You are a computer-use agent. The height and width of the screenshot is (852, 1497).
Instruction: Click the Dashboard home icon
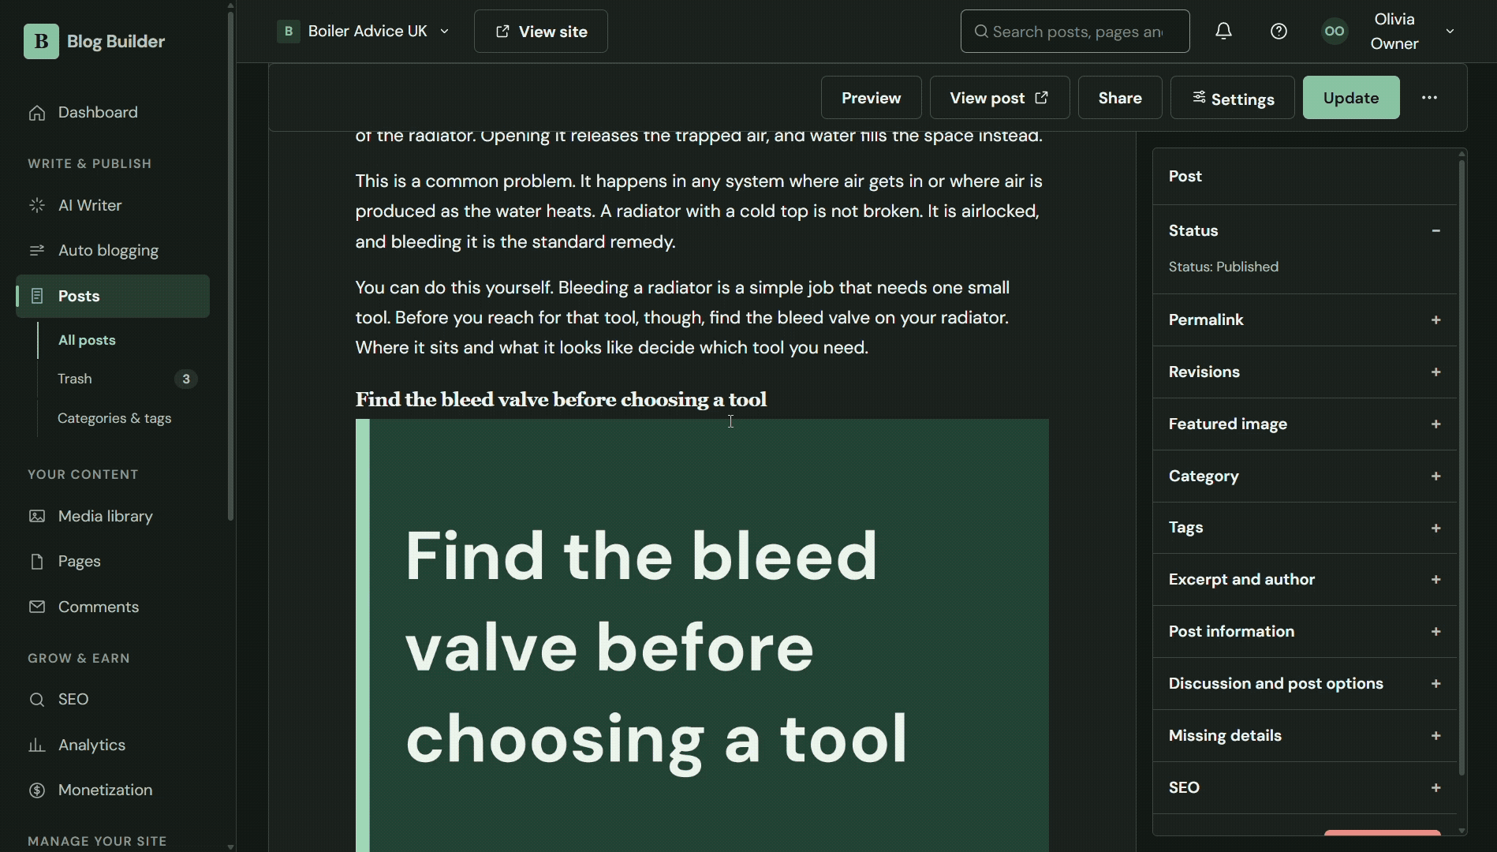coord(37,113)
